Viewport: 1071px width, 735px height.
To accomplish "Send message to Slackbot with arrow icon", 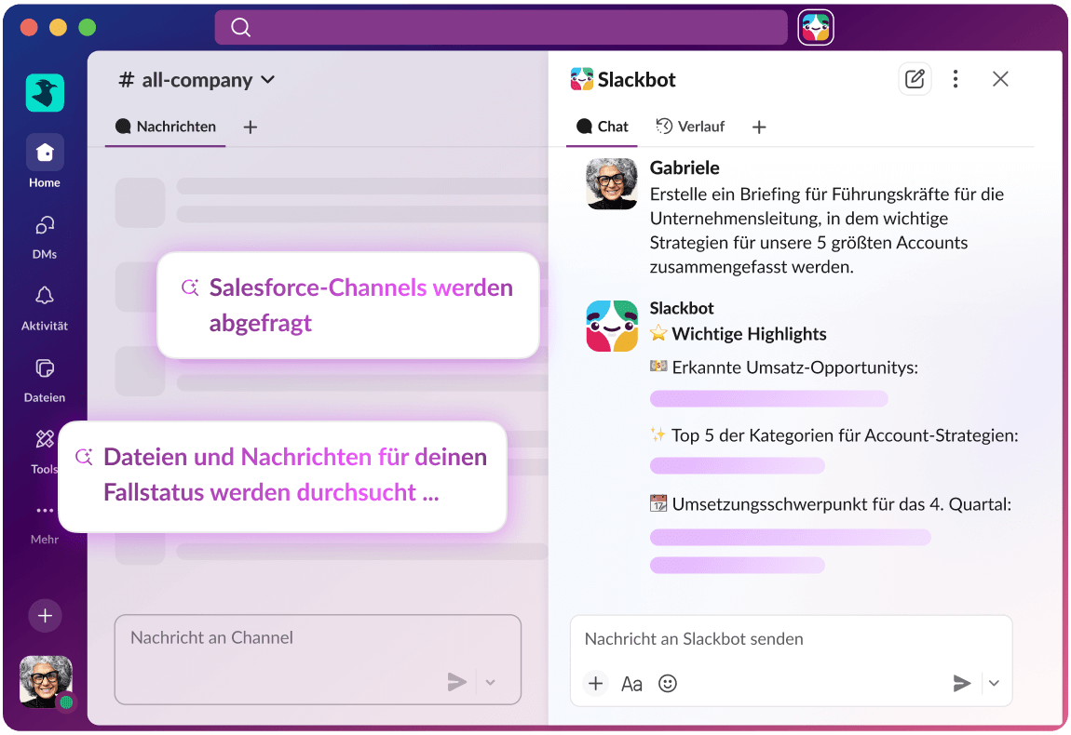I will pyautogui.click(x=962, y=683).
